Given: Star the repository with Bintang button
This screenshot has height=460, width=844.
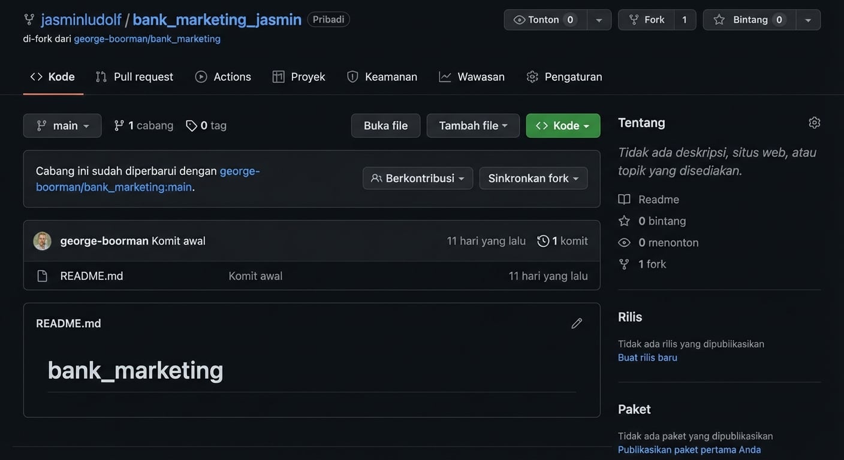Looking at the screenshot, I should click(750, 20).
